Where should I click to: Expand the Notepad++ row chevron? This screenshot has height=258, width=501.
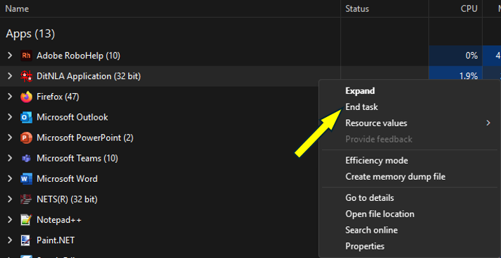pos(10,220)
